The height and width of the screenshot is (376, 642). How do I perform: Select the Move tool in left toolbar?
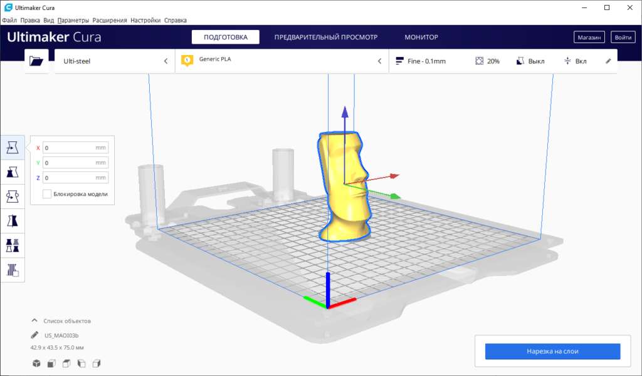(x=13, y=148)
